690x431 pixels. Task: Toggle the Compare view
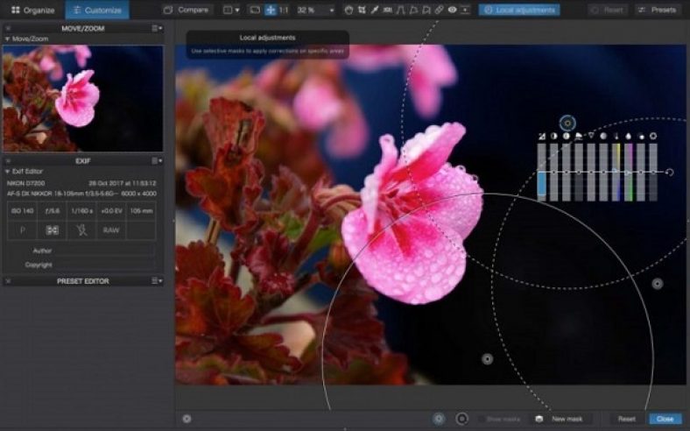(187, 10)
